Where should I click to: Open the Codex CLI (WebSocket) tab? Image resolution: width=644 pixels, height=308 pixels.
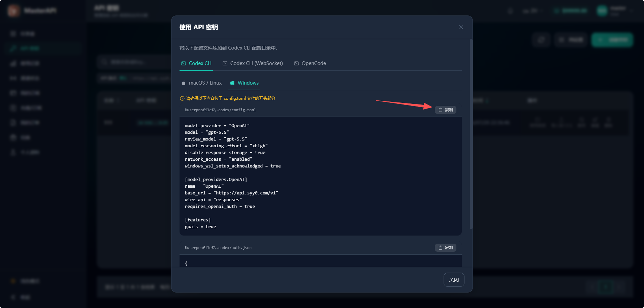pyautogui.click(x=253, y=63)
